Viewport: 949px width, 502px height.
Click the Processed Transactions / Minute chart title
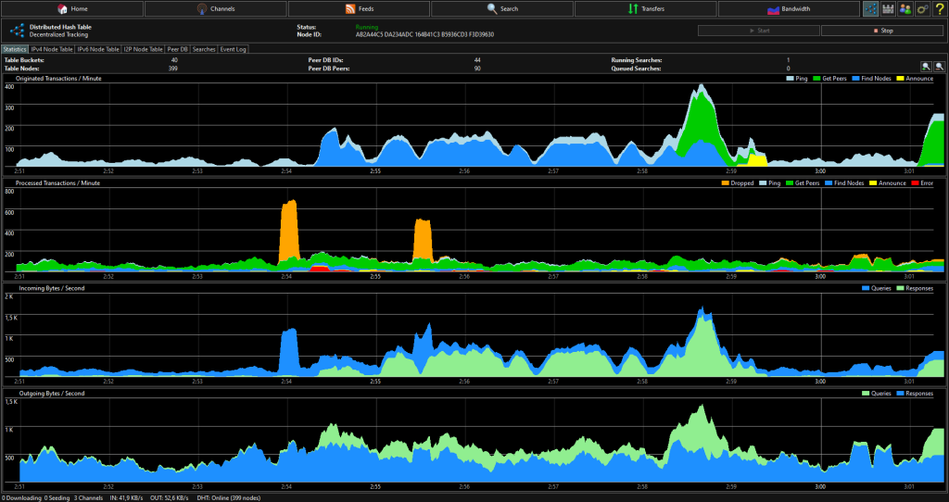(x=58, y=183)
